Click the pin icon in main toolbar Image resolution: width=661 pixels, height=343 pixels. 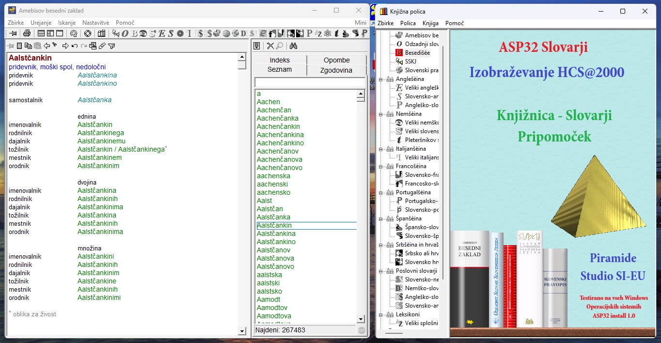click(x=13, y=33)
